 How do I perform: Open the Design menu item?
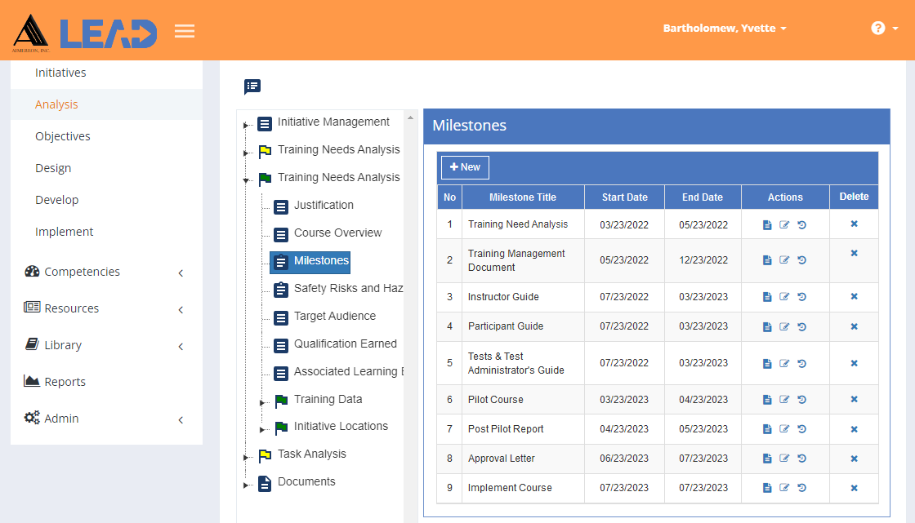coord(53,169)
